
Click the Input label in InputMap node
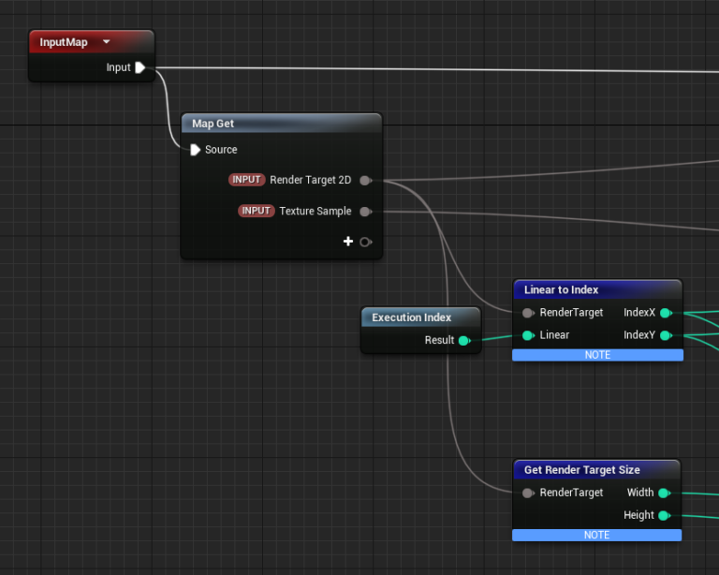coord(118,67)
